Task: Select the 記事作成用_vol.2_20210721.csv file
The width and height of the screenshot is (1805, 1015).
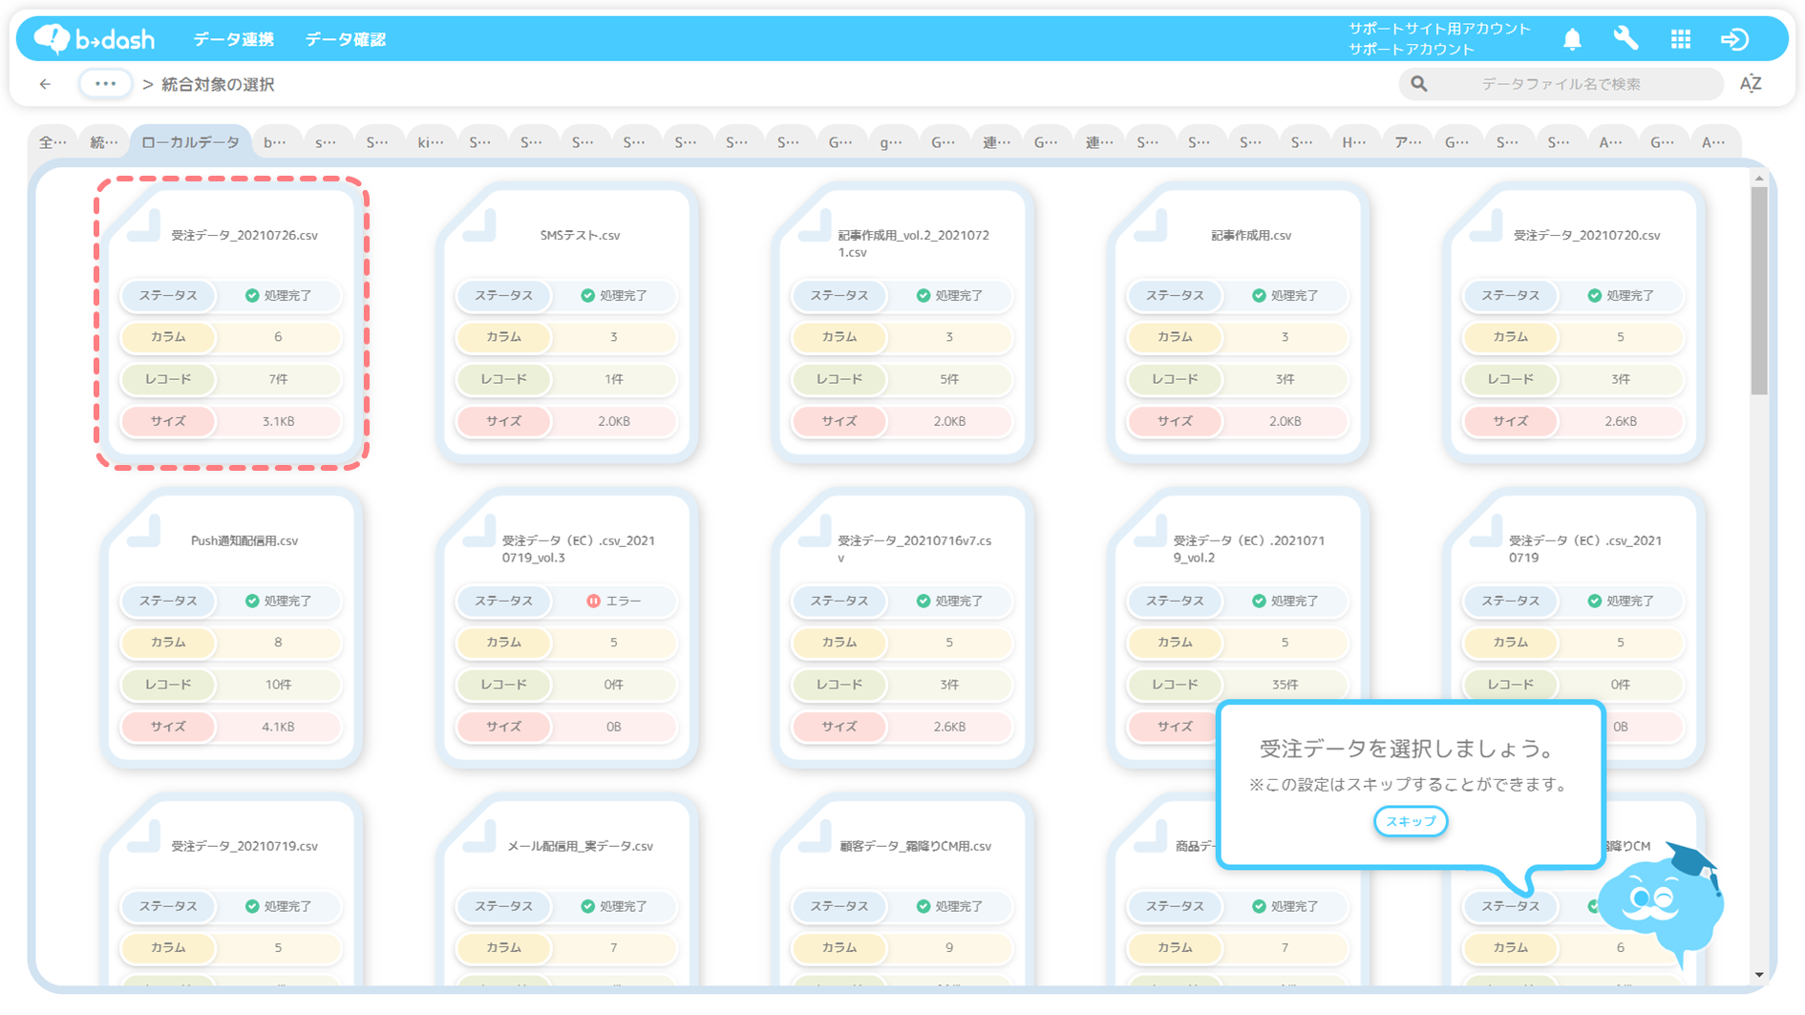Action: click(x=903, y=323)
